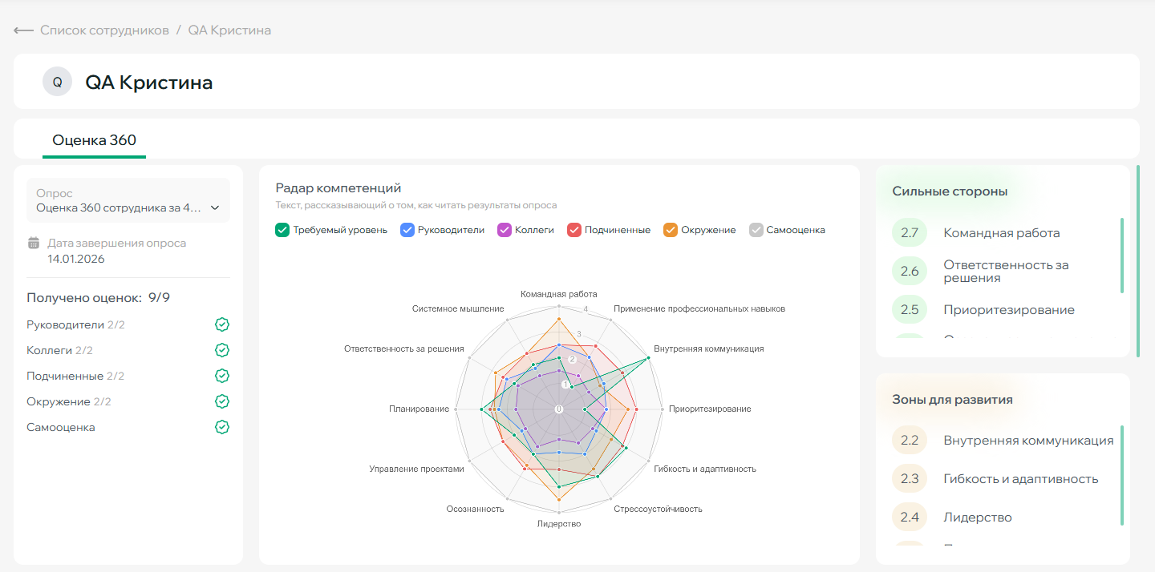This screenshot has height=572, width=1155.
Task: Toggle the Руководители legend checkbox
Action: 407,230
